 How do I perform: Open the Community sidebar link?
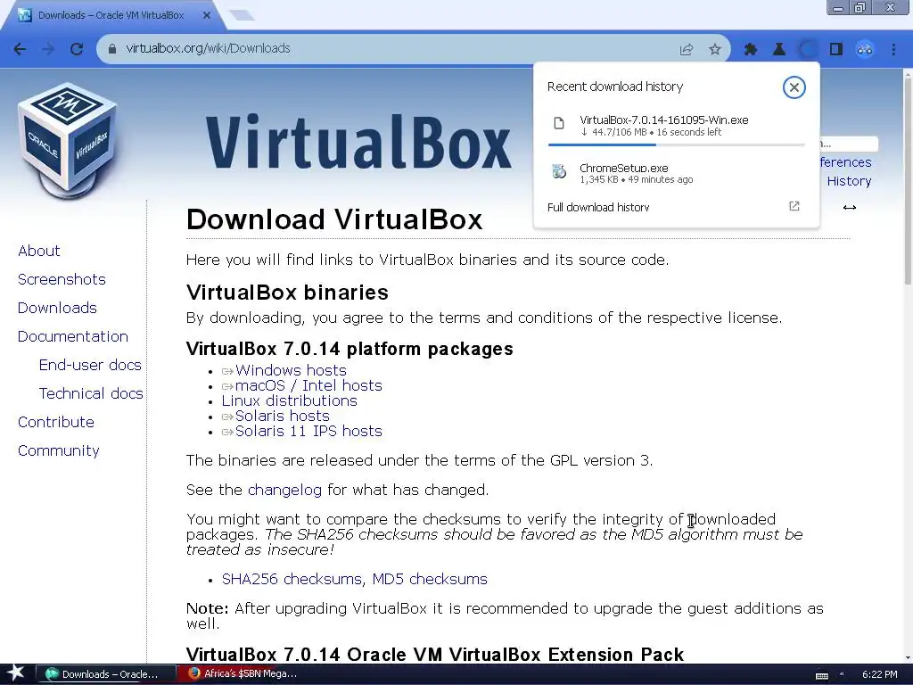point(58,450)
